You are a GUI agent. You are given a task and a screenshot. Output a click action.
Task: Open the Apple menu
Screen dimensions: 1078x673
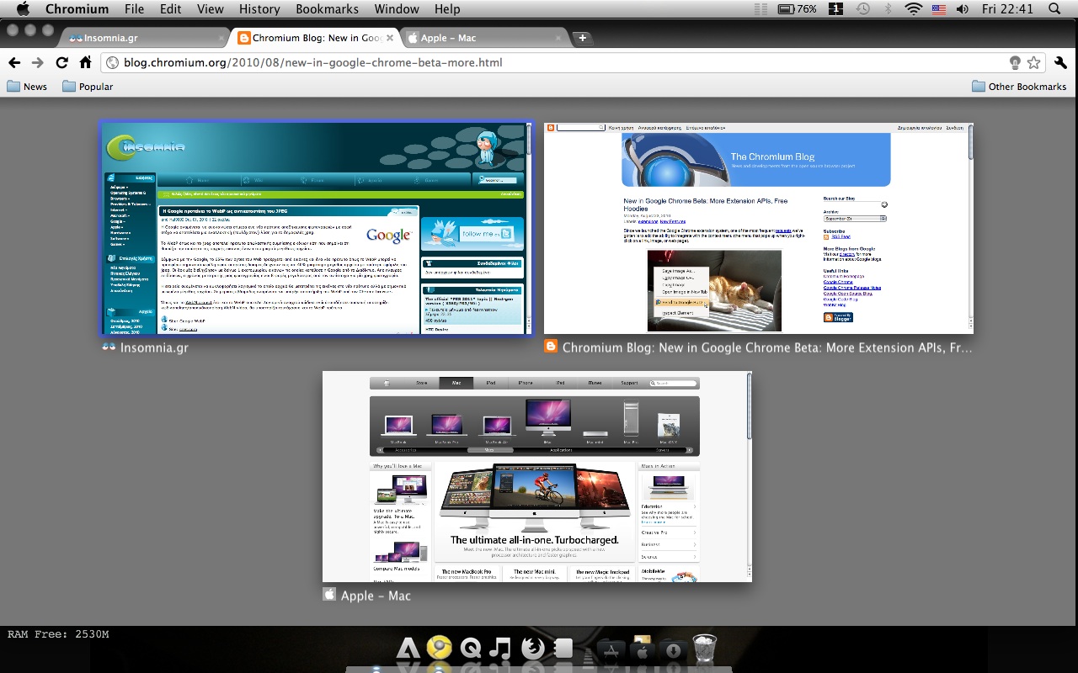click(23, 9)
